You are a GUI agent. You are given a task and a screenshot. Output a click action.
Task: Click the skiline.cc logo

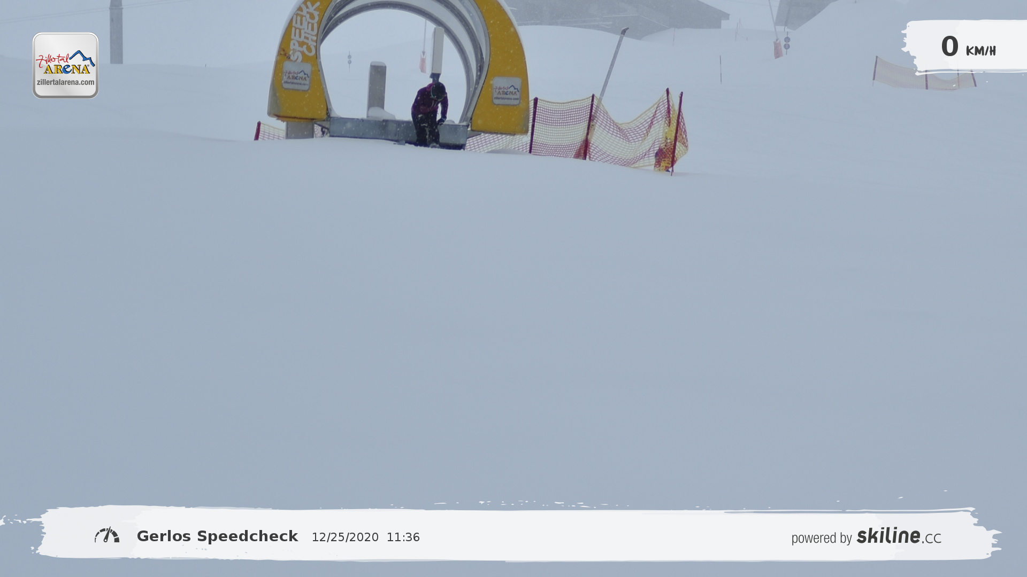click(x=899, y=536)
